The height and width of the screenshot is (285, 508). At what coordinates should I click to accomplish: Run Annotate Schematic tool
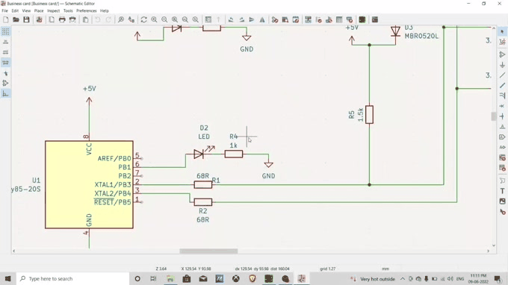point(308,19)
